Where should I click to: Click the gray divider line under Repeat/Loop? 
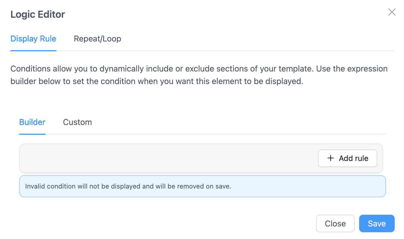tap(97, 50)
